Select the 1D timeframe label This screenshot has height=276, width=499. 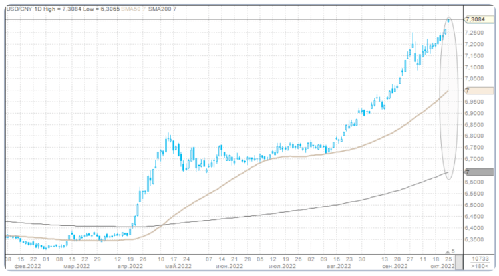point(39,7)
